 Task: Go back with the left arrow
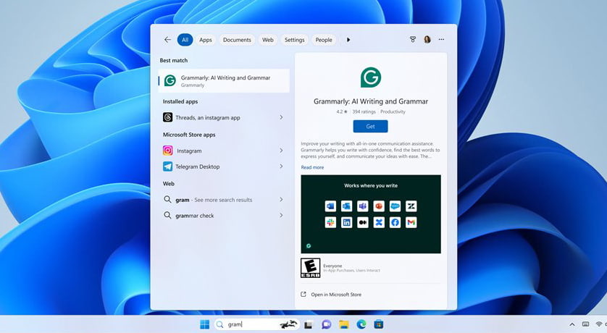167,40
